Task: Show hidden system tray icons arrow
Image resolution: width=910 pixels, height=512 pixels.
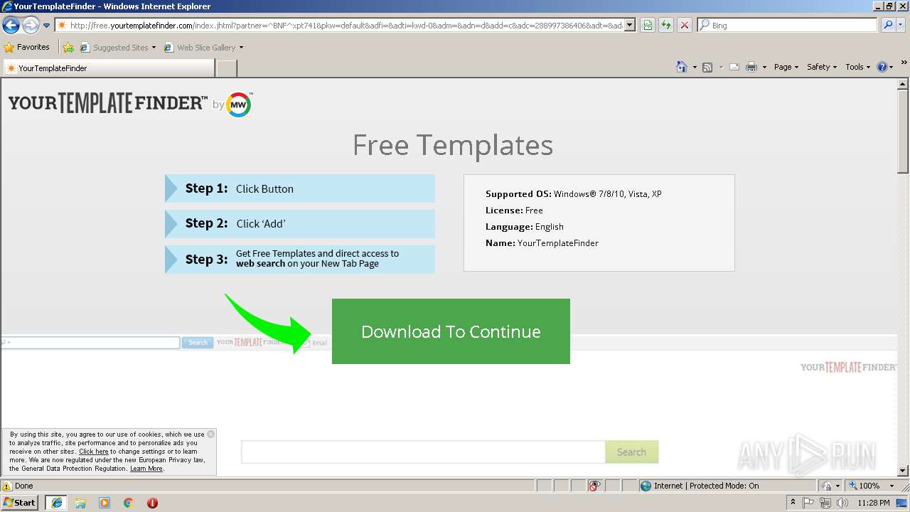Action: coord(793,503)
